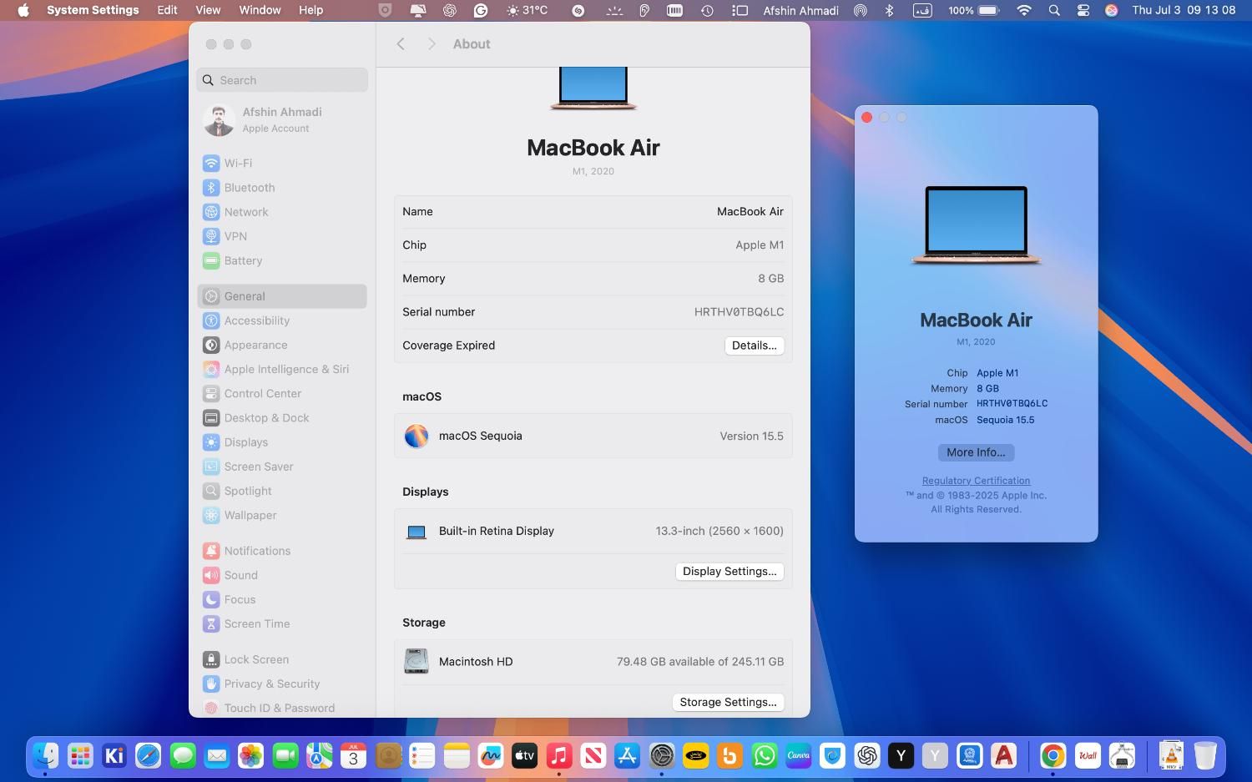The image size is (1252, 782).
Task: Click the MacBook Air name row
Action: [593, 212]
